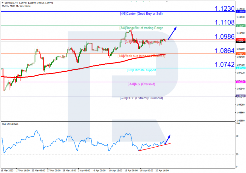Select the [-1/8]buy (Oversold) label

click(141, 84)
